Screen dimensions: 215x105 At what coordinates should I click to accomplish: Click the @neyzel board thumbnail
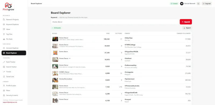(55, 100)
